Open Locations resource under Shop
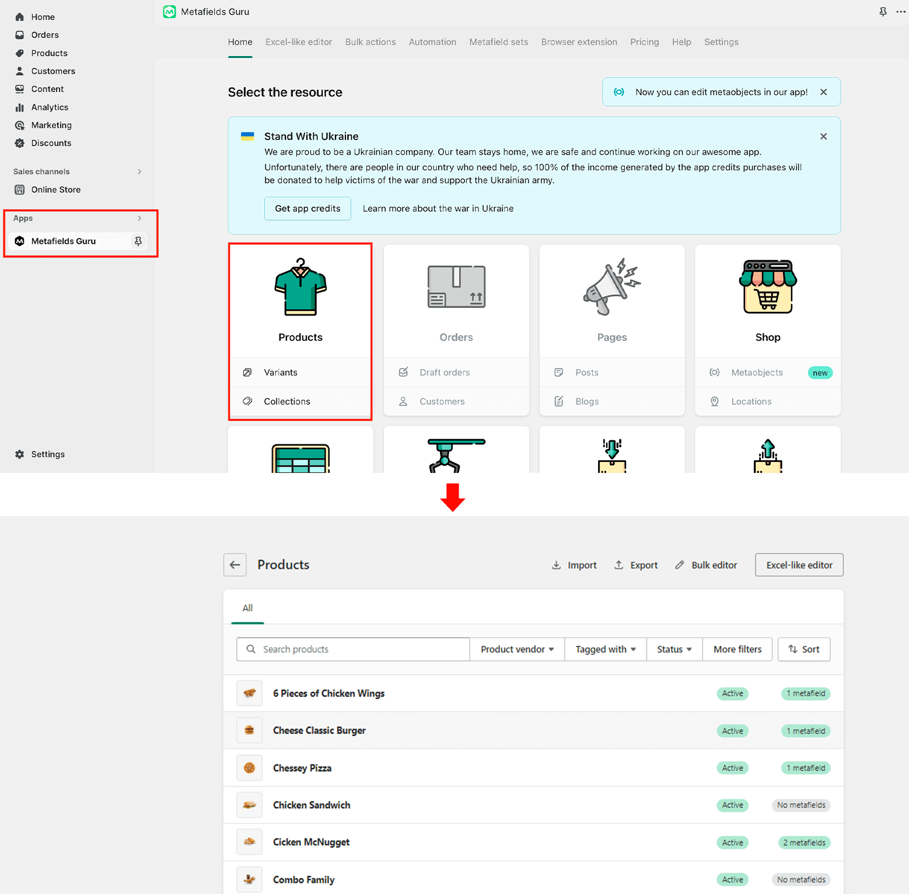This screenshot has height=894, width=909. tap(768, 401)
